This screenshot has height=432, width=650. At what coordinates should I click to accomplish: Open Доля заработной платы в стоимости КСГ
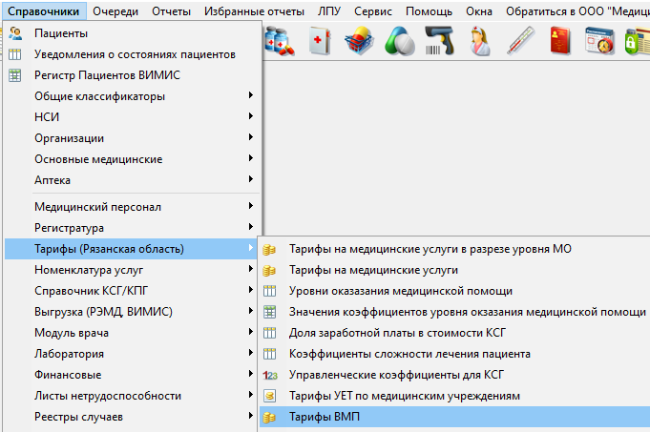click(x=454, y=333)
